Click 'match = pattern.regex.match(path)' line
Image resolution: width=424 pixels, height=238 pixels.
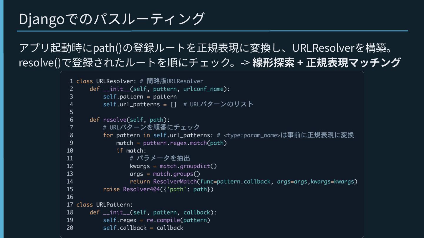coord(172,143)
